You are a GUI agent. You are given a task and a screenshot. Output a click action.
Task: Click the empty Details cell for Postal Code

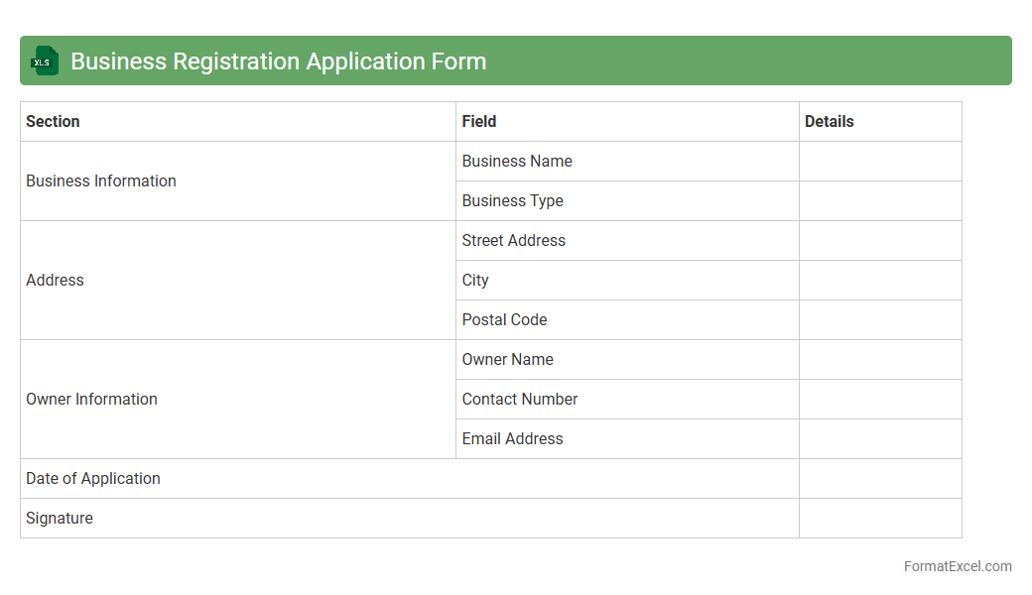tap(880, 319)
